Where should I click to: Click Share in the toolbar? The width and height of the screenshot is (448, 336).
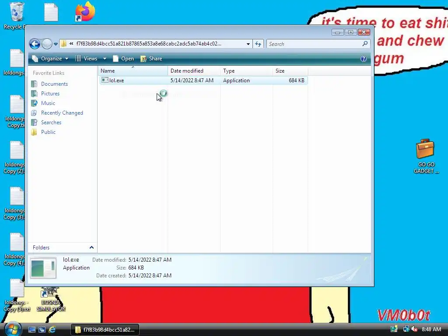[x=151, y=59]
